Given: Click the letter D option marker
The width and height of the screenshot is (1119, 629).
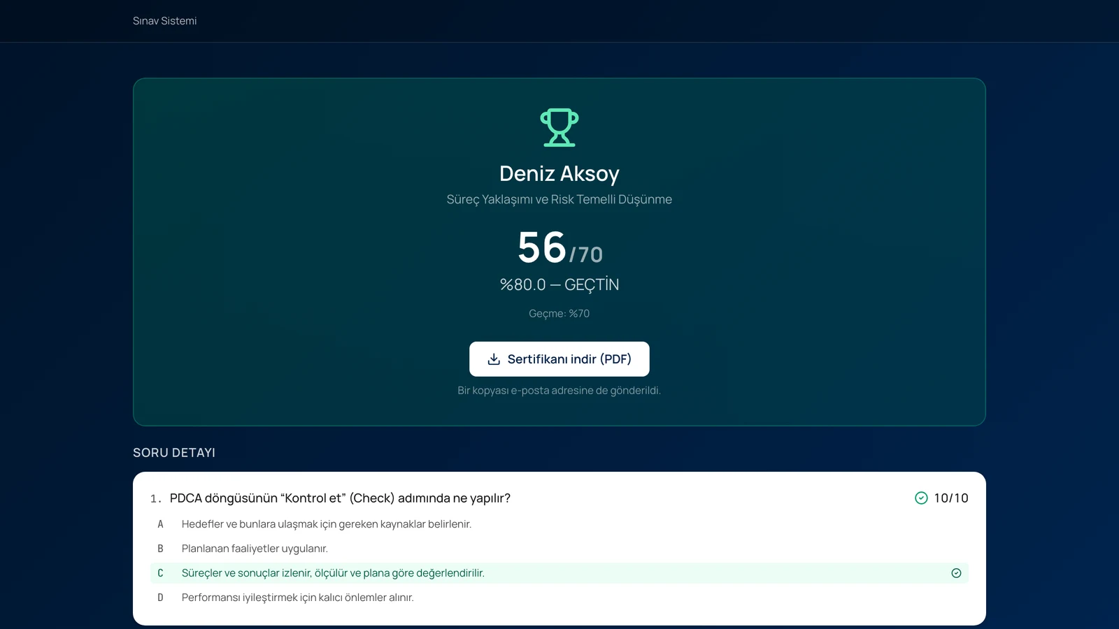Looking at the screenshot, I should coord(160,598).
